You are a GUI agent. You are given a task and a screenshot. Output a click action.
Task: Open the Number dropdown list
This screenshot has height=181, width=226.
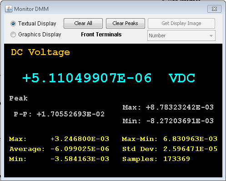181,35
